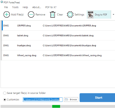Click the folder icon on Browse button

pos(66,100)
